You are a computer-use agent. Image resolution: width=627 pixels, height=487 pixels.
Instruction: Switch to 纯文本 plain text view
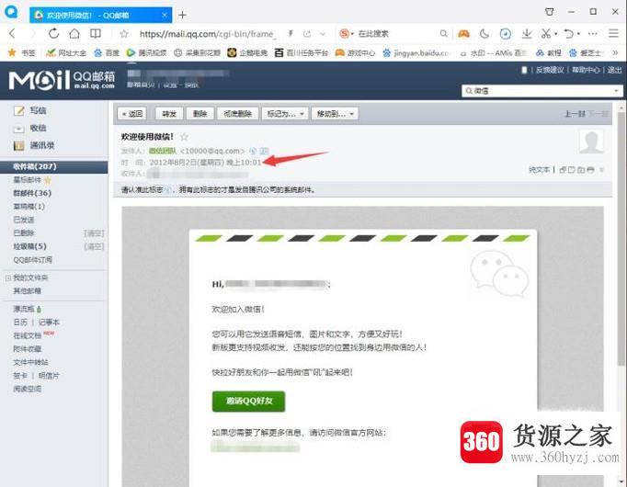tap(539, 170)
